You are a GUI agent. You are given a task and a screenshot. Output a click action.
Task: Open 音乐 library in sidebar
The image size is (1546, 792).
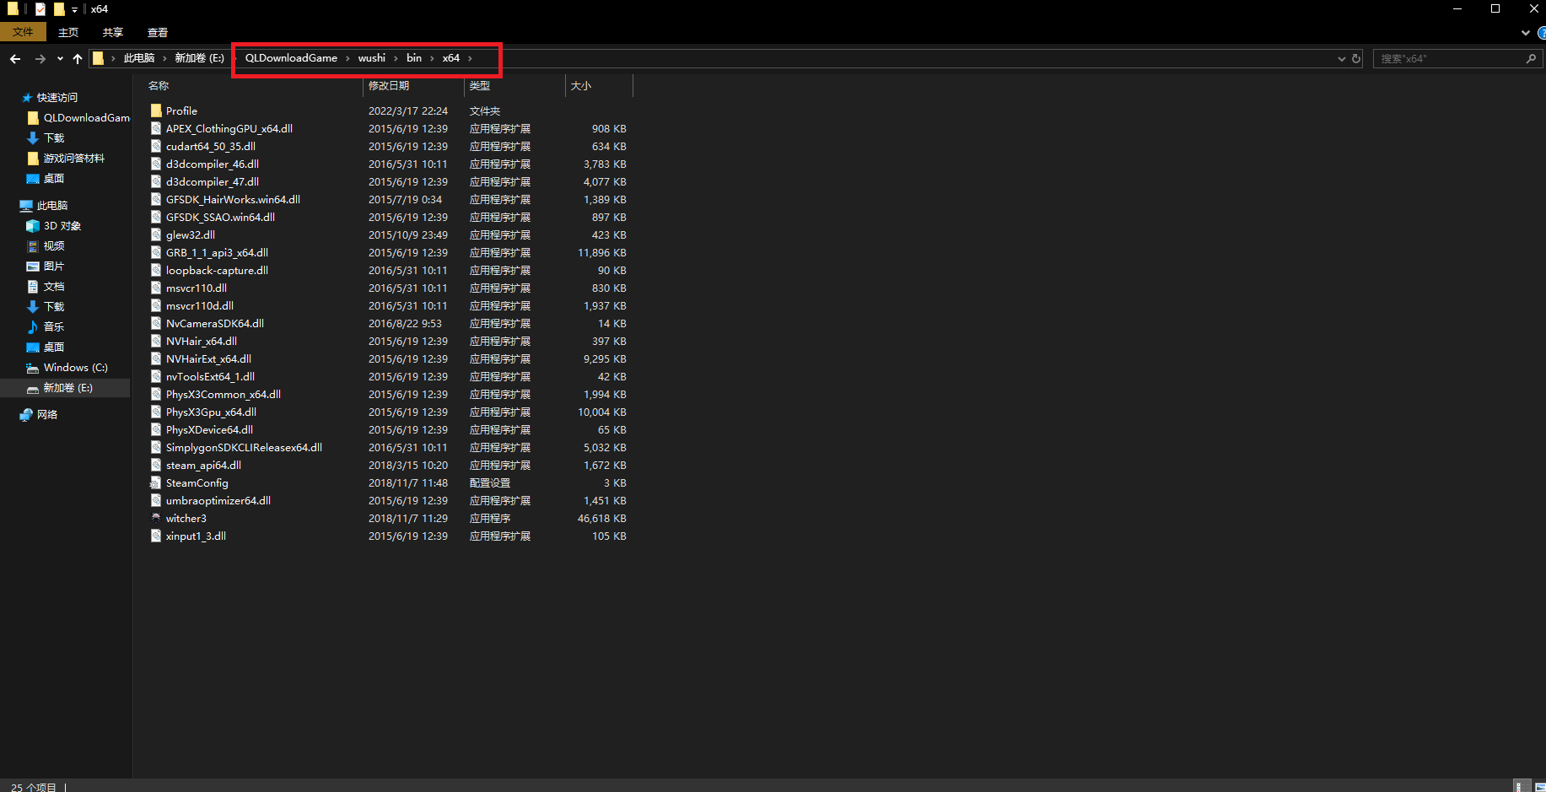tap(54, 327)
